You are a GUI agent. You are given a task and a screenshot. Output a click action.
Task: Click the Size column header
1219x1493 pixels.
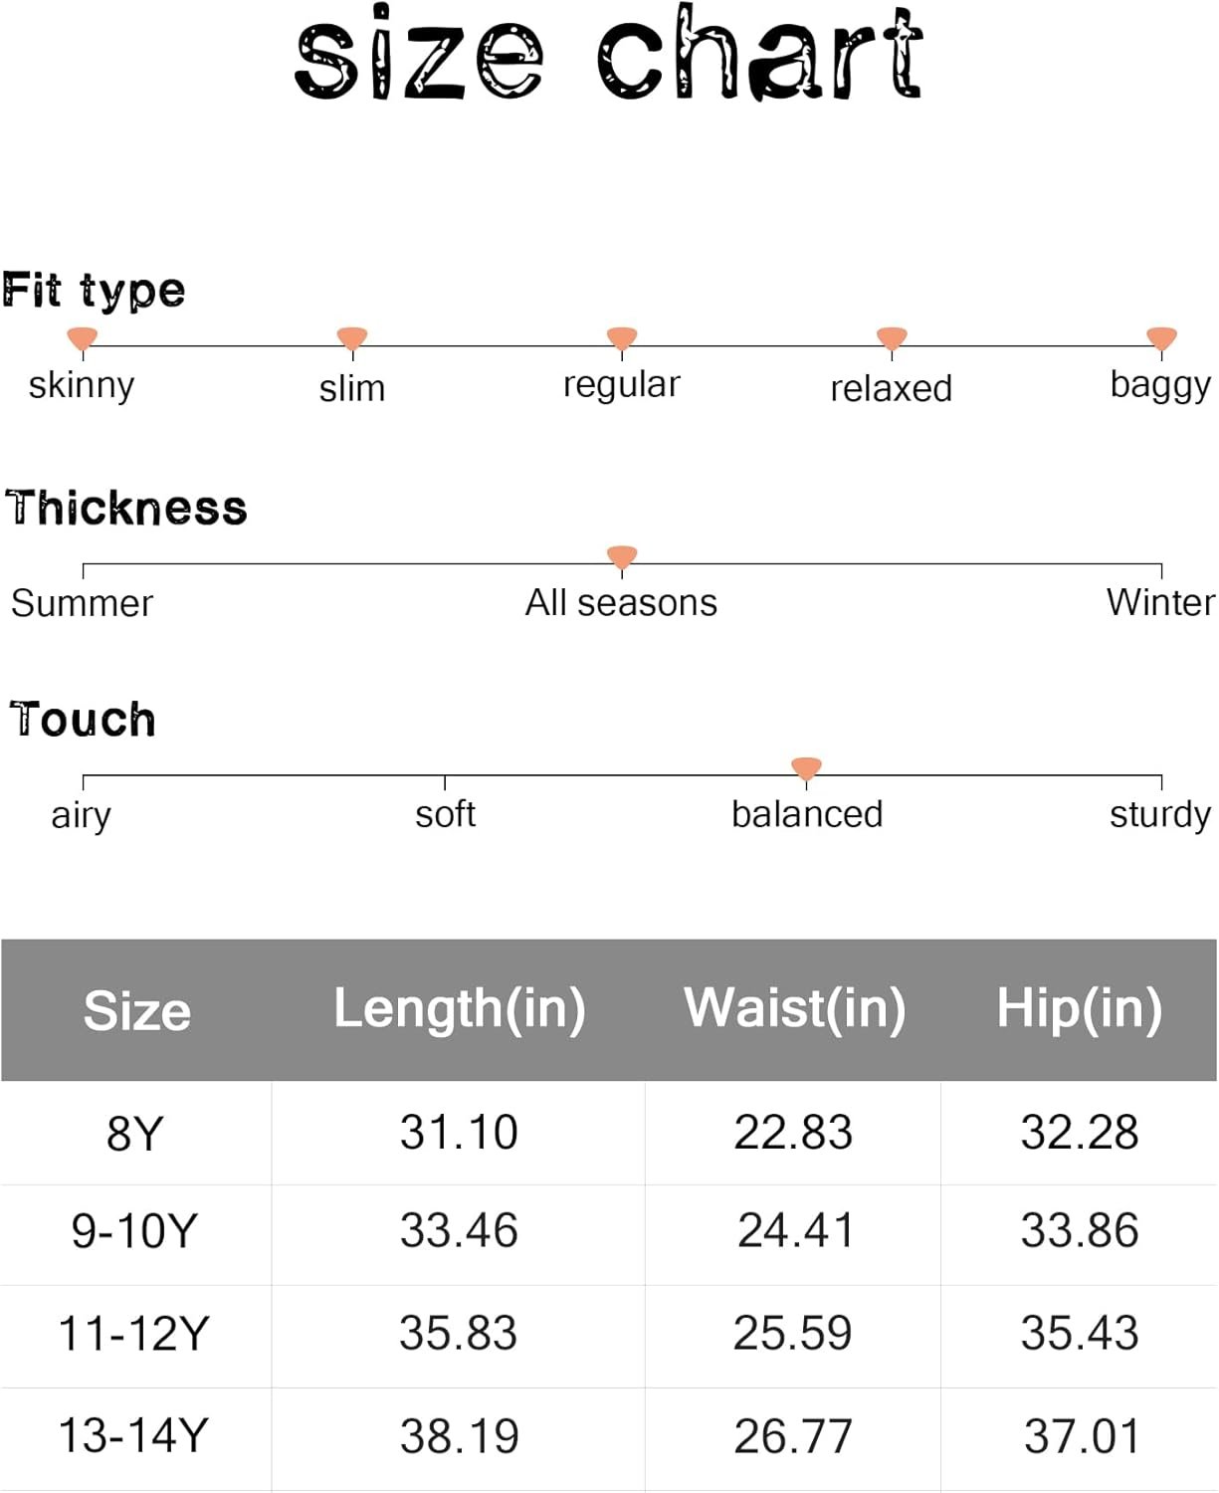137,1011
